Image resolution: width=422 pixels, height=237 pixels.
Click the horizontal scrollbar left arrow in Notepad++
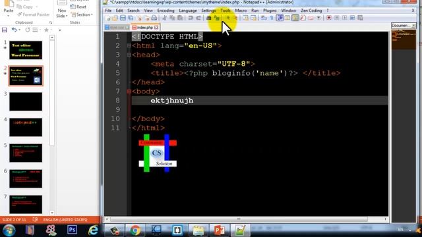tap(107, 219)
